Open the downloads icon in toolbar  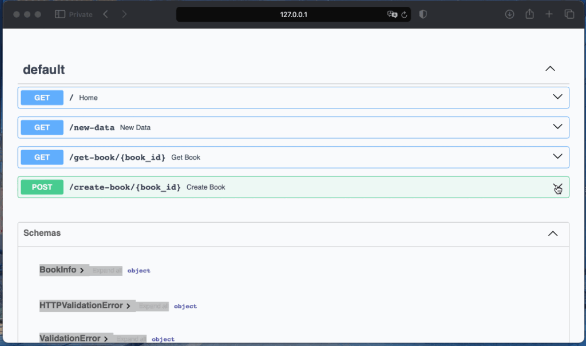click(x=509, y=14)
